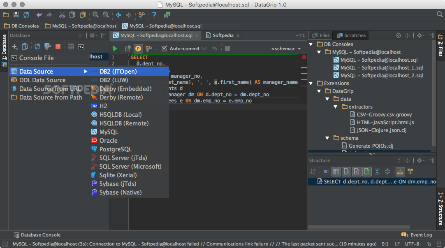Toggle the Show Columns button in Structure toolbar
The image size is (445, 248).
[x=336, y=172]
